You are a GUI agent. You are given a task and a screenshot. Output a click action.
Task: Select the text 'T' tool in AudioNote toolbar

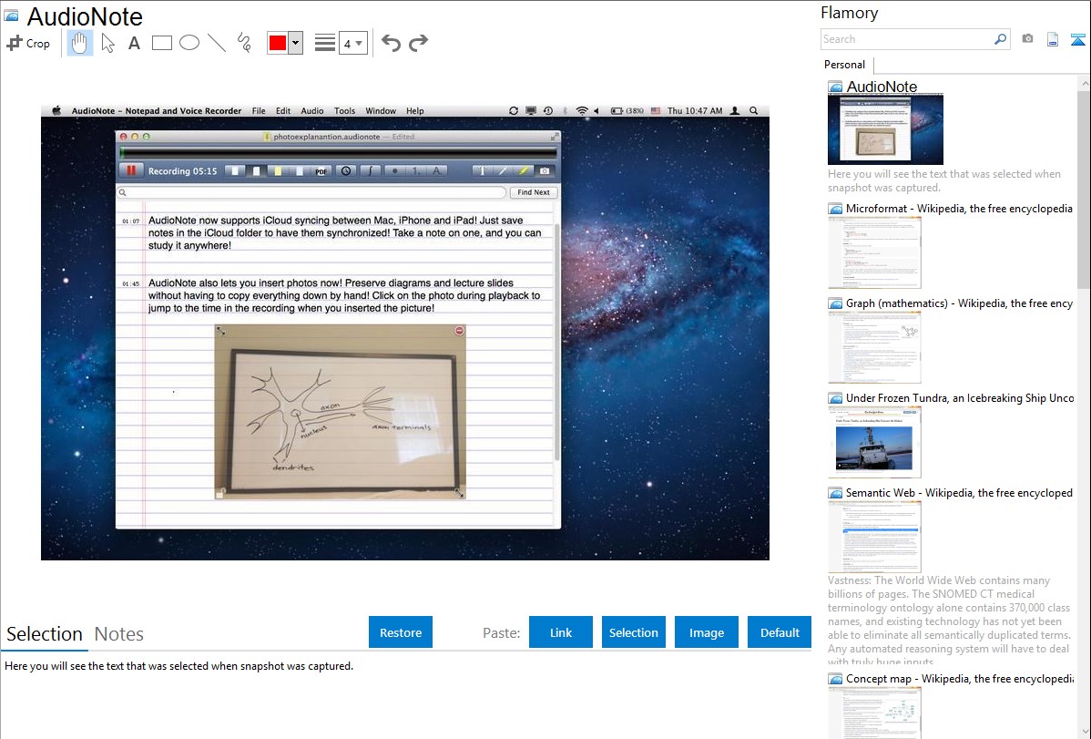tap(482, 170)
